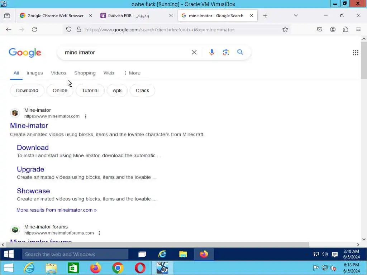This screenshot has height=275, width=367.
Task: Click Firefox in the guest taskbar
Action: [204, 254]
